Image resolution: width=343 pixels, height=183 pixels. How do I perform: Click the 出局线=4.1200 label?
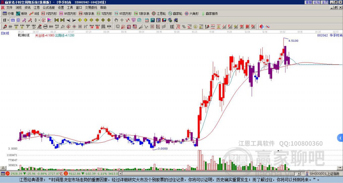(65, 35)
